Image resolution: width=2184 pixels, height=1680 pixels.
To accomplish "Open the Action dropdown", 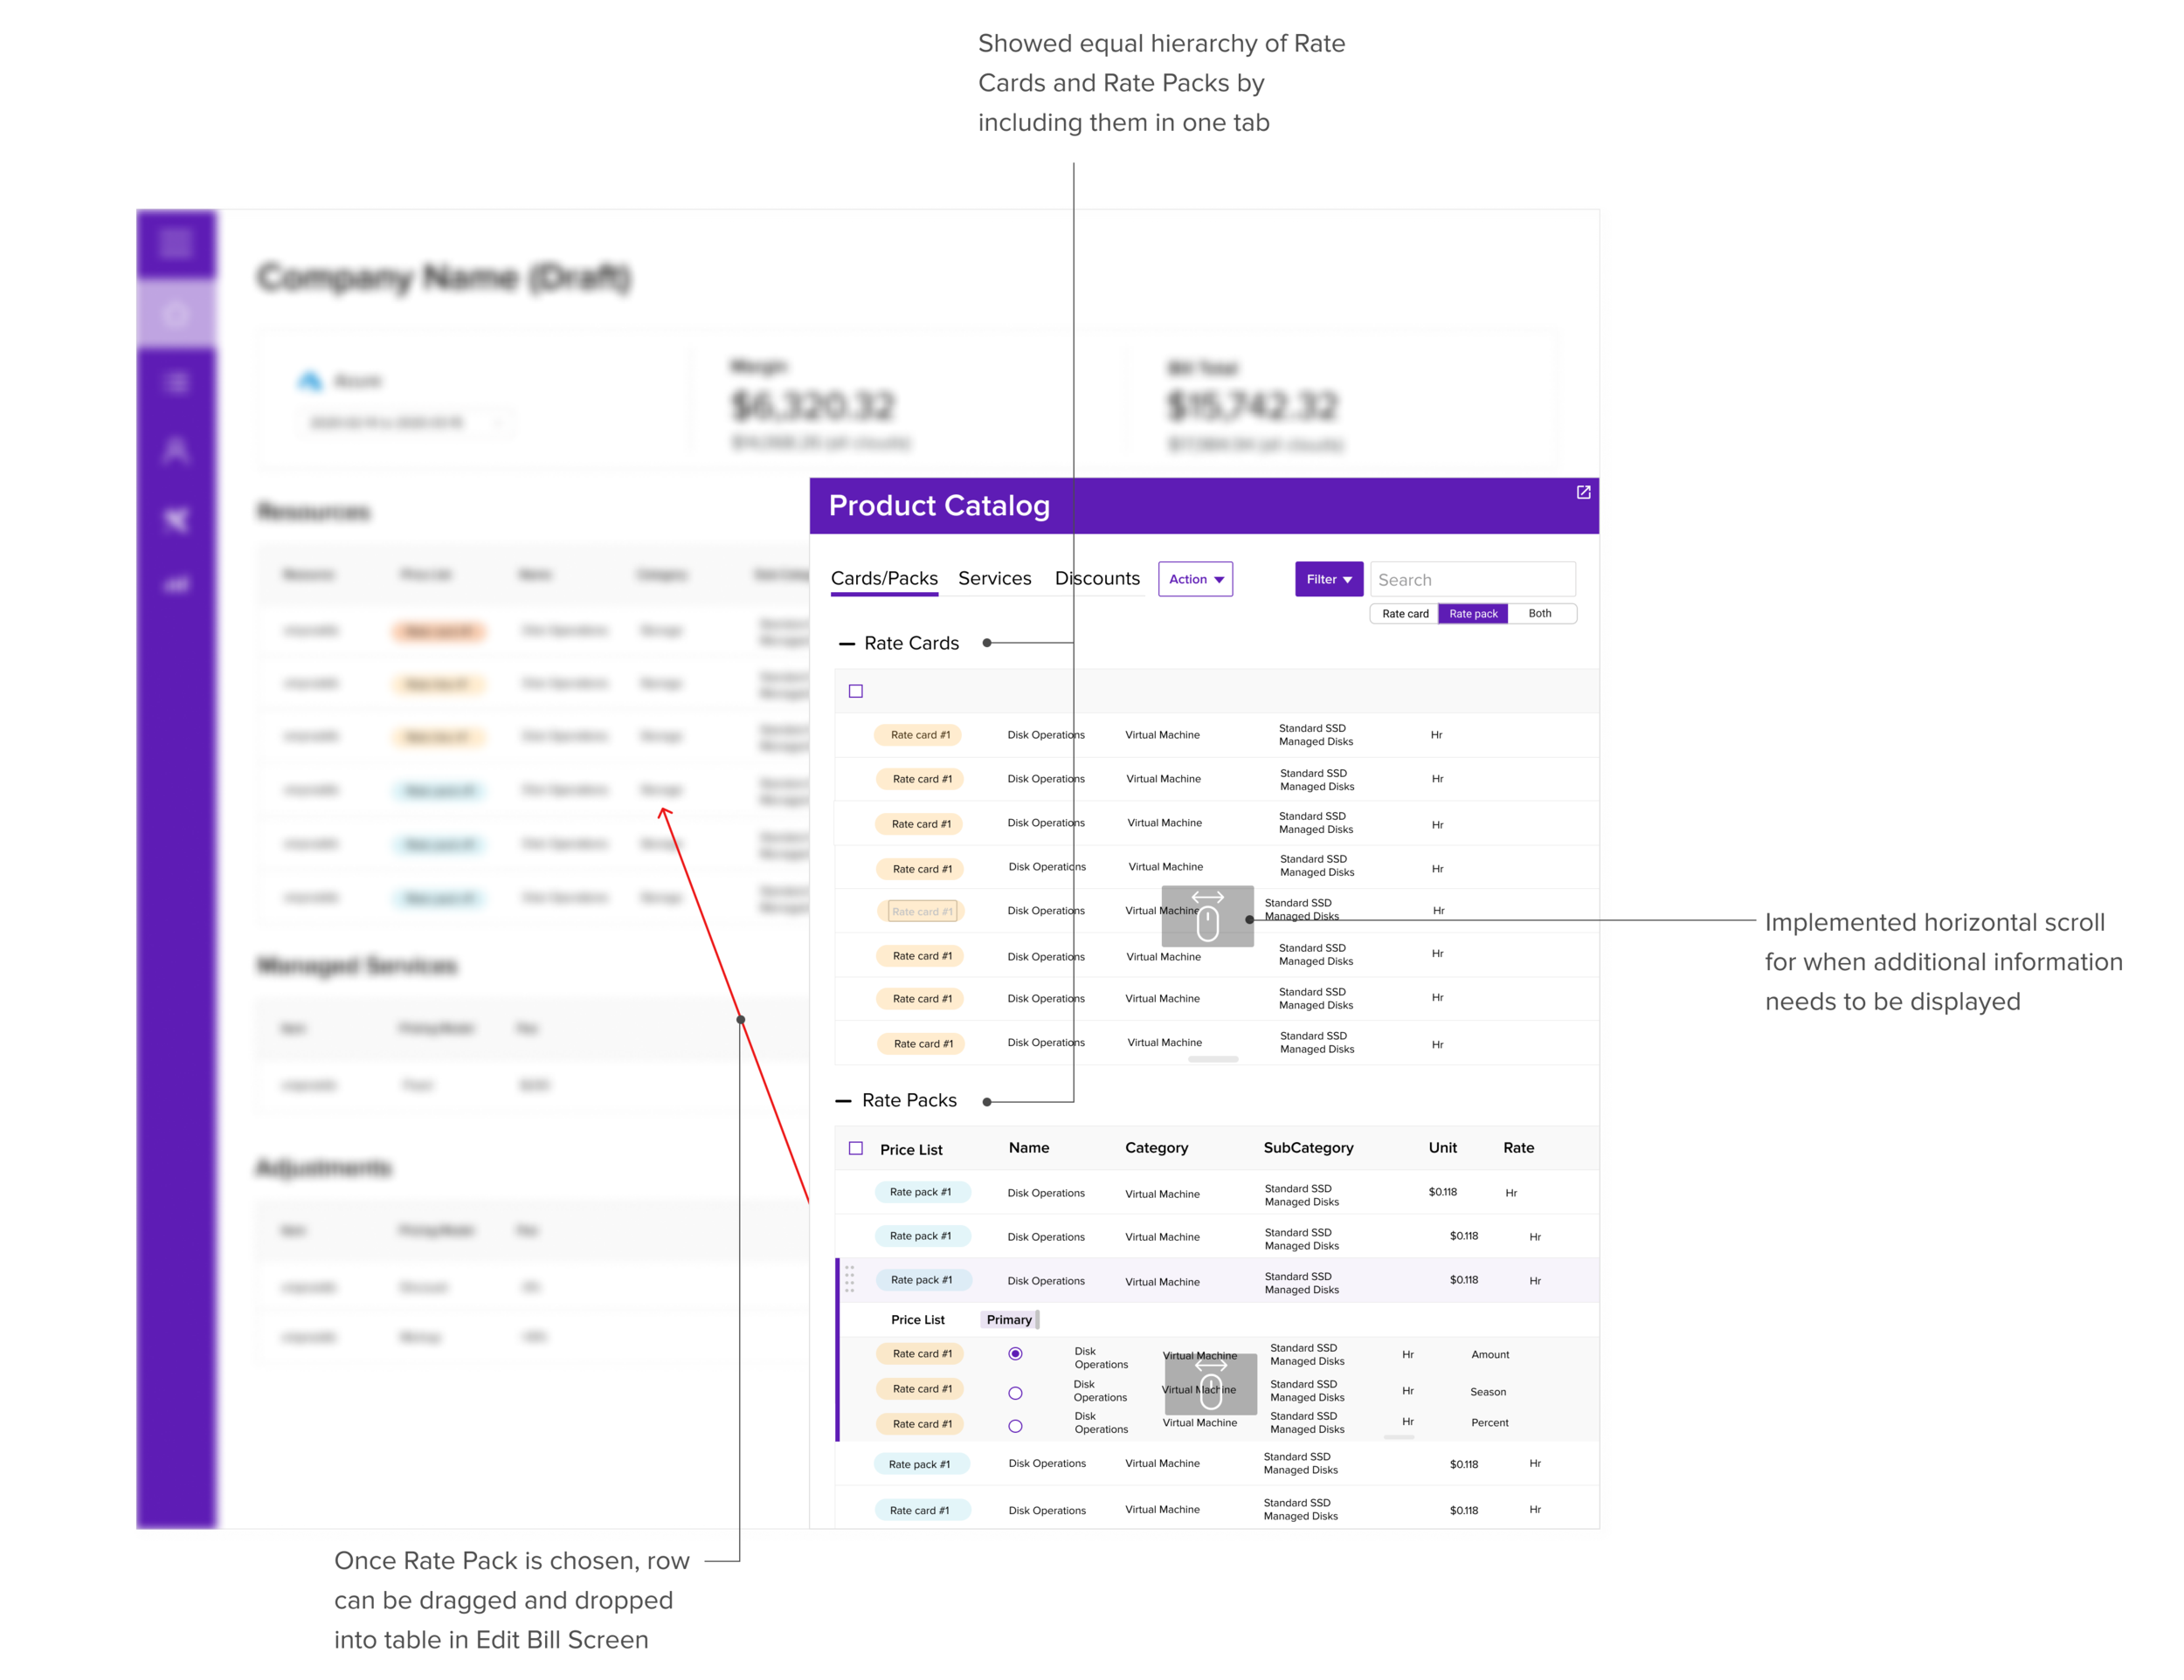I will tap(1195, 579).
